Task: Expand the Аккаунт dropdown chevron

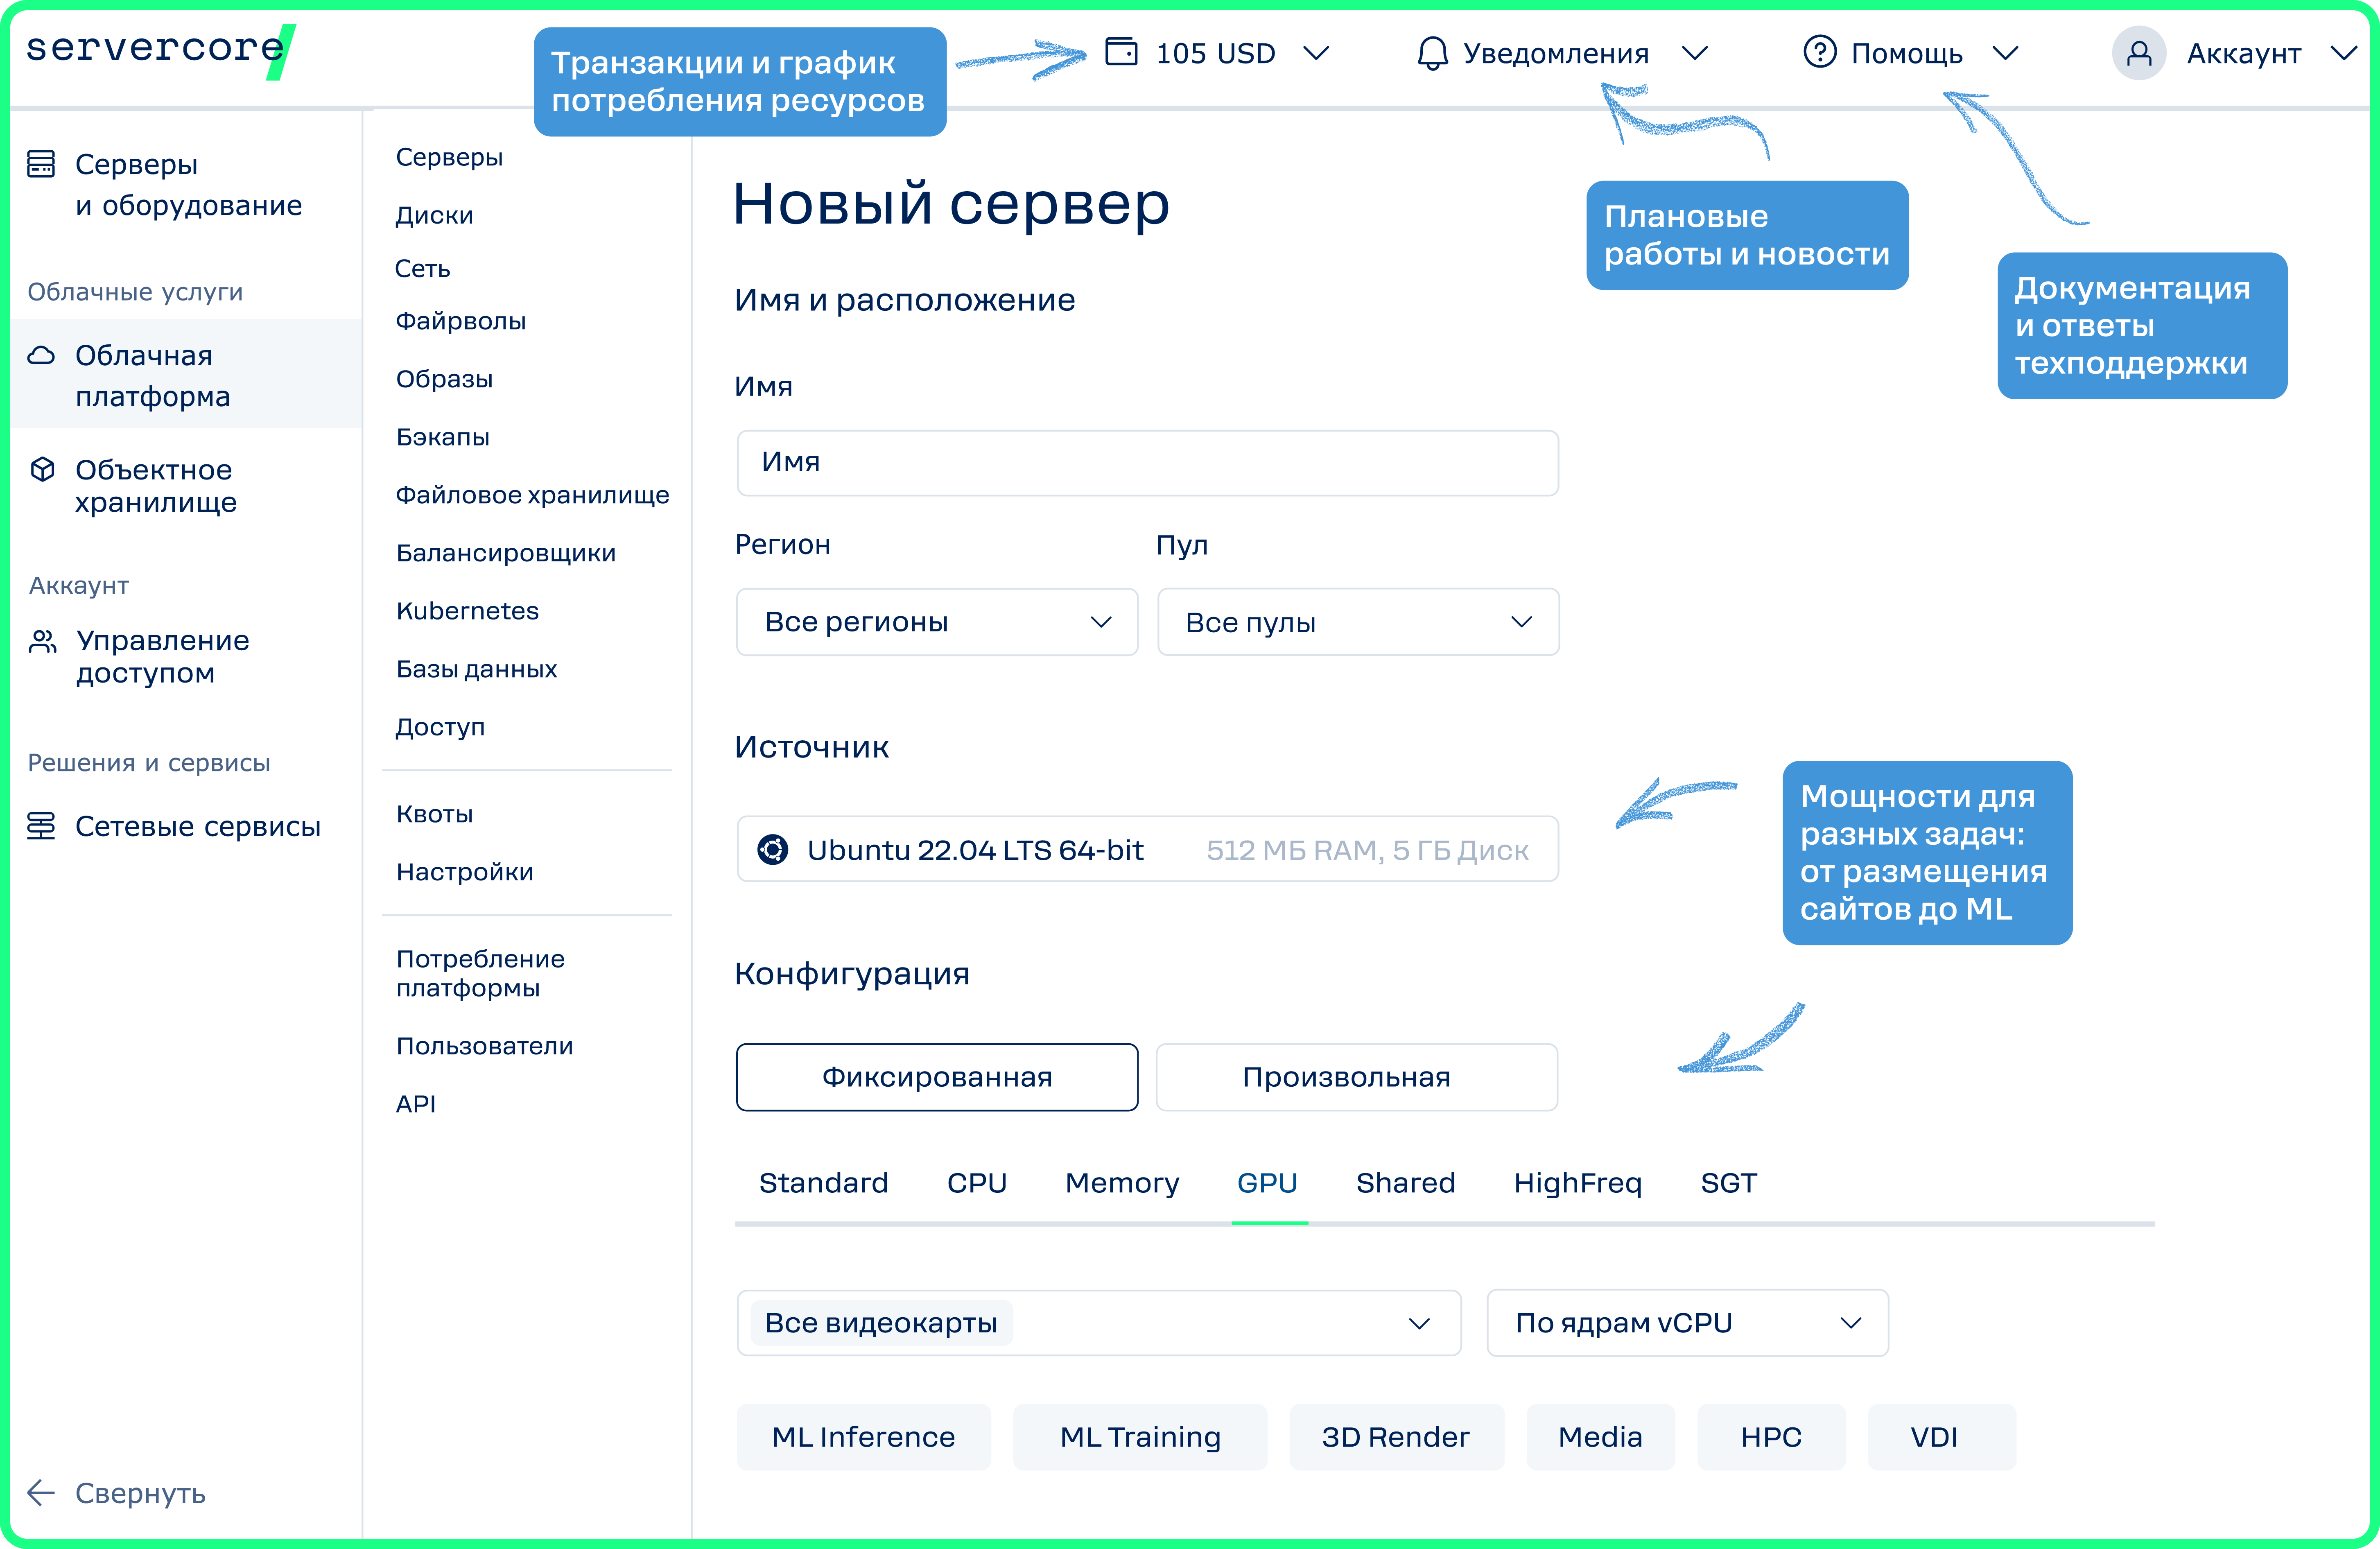Action: tap(2343, 53)
